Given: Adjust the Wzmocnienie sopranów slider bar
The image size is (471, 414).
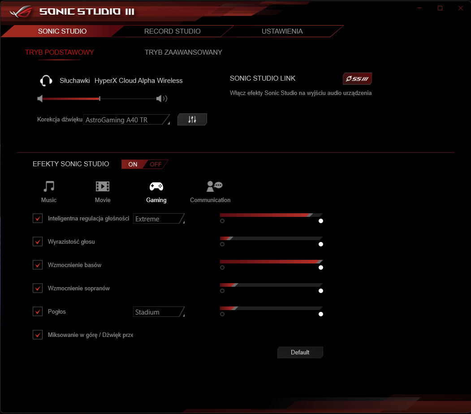Looking at the screenshot, I should pyautogui.click(x=271, y=285).
